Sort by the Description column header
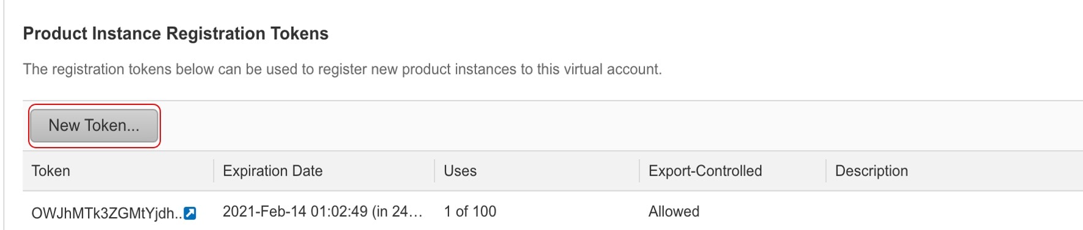This screenshot has height=230, width=1083. [871, 171]
